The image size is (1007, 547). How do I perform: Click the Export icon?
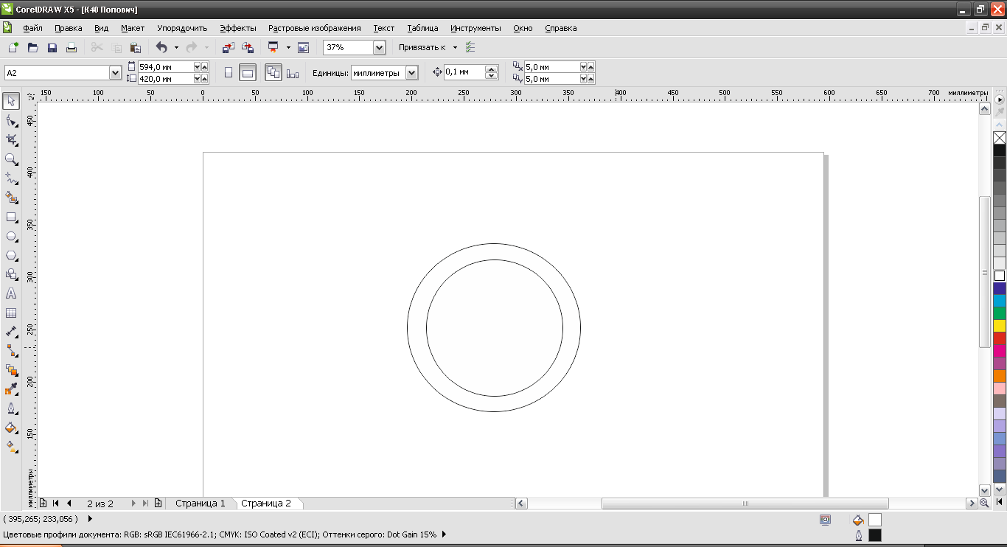(248, 47)
